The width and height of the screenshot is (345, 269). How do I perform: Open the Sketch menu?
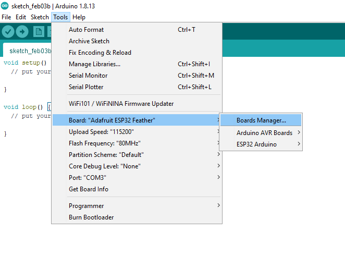[x=40, y=17]
